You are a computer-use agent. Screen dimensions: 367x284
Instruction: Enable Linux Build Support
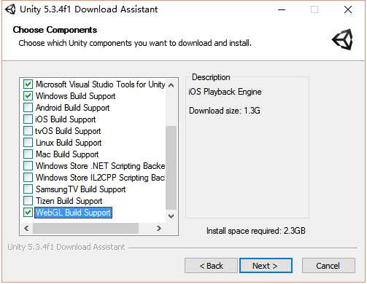click(28, 143)
